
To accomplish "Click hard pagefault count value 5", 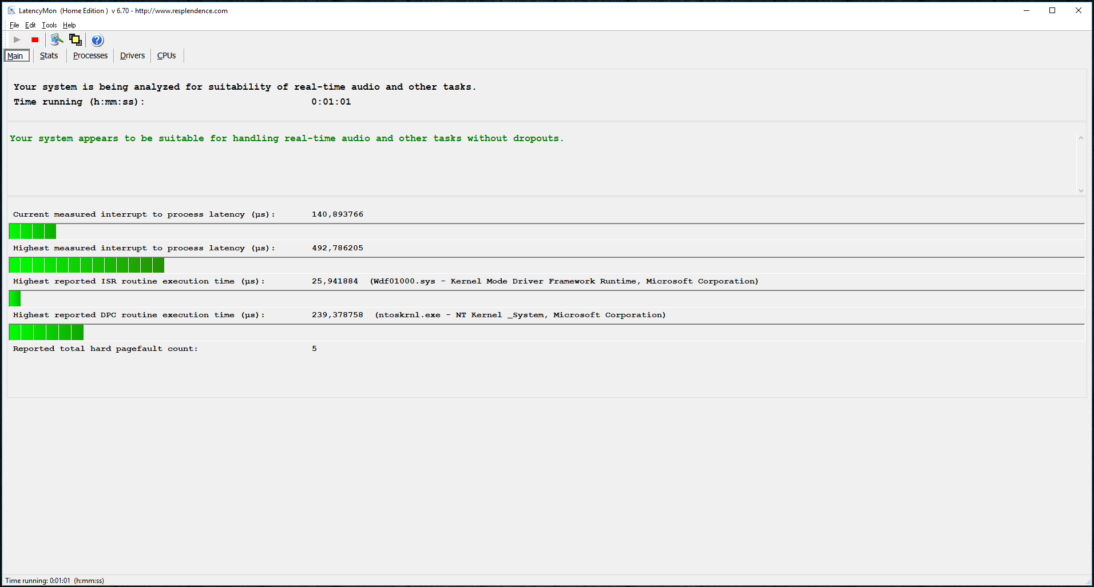I will (x=314, y=349).
